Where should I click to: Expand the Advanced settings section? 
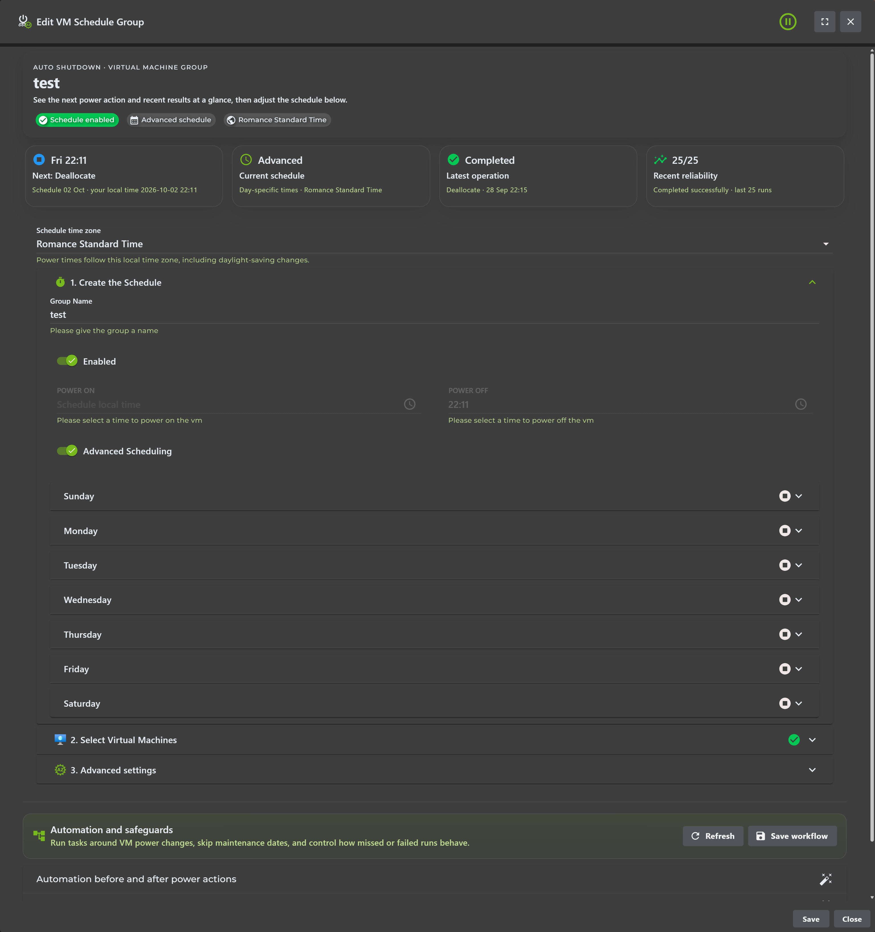[x=812, y=770]
